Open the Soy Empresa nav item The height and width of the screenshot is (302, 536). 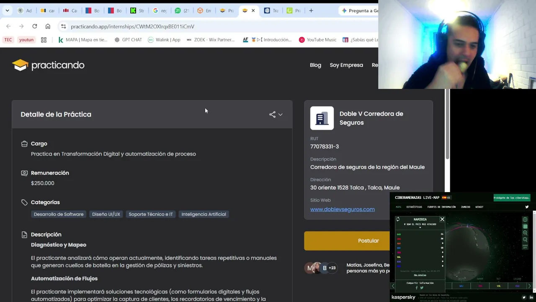click(x=346, y=65)
